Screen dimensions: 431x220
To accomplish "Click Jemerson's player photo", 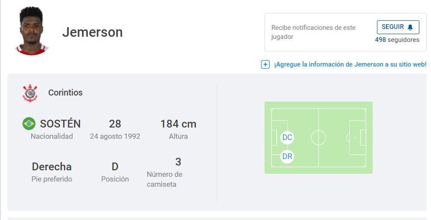I will [32, 31].
